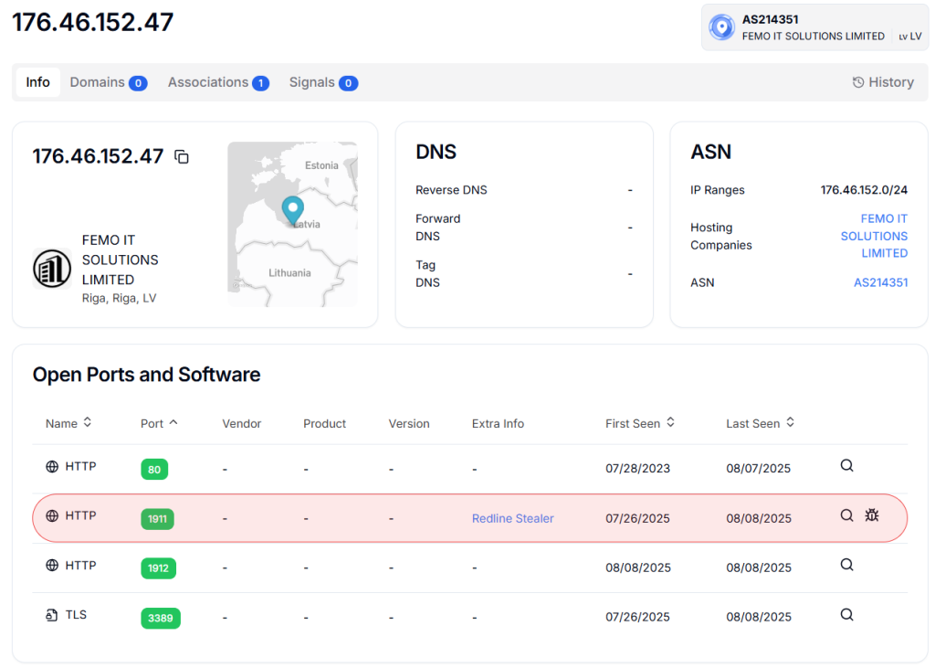Open the Redline Stealer link

click(x=512, y=518)
